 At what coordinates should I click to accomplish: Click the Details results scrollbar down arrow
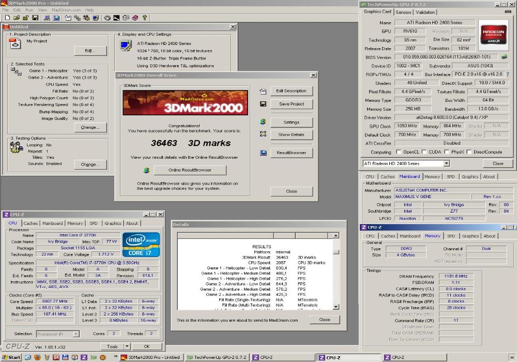click(336, 307)
